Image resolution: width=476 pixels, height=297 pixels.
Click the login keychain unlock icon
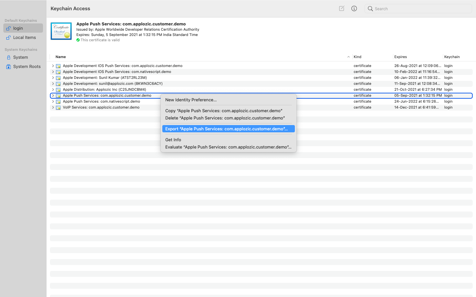(9, 28)
